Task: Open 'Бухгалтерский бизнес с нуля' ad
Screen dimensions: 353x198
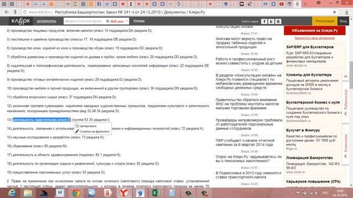Action: [313, 102]
